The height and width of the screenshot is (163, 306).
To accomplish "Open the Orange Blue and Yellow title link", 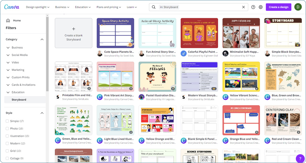I will (245, 139).
